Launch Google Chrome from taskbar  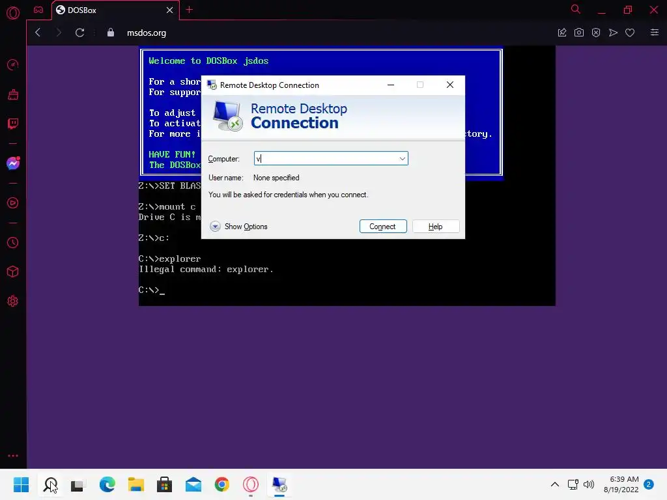(x=222, y=484)
